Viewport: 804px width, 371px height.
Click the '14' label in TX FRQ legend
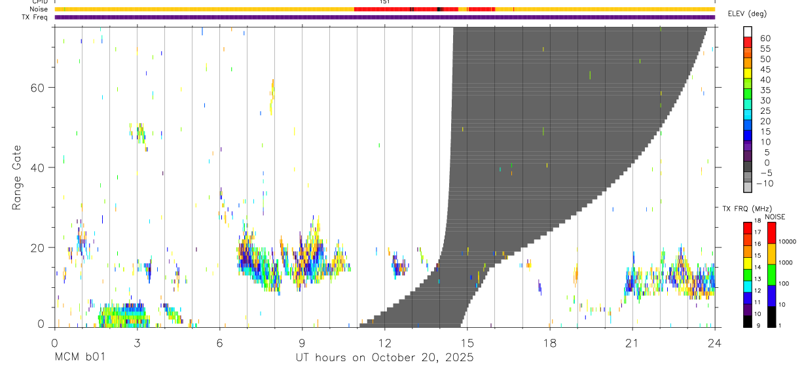(x=757, y=267)
